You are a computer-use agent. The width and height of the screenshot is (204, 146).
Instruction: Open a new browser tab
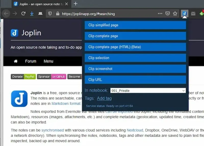[75, 4]
